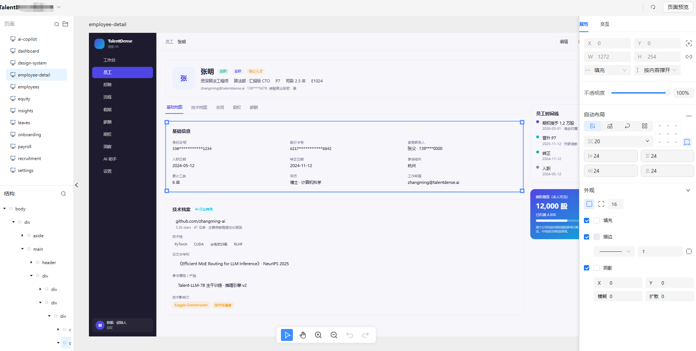
Task: Open the page search icon in 页面 panel
Action: click(57, 24)
